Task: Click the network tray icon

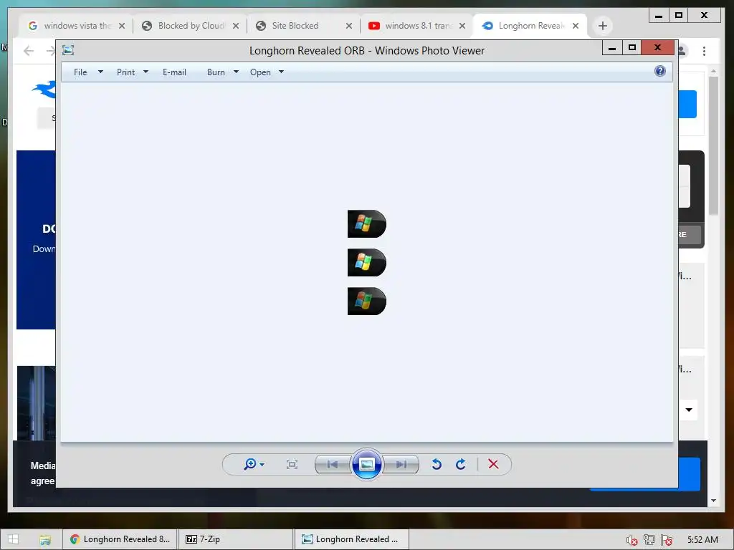Action: point(649,540)
